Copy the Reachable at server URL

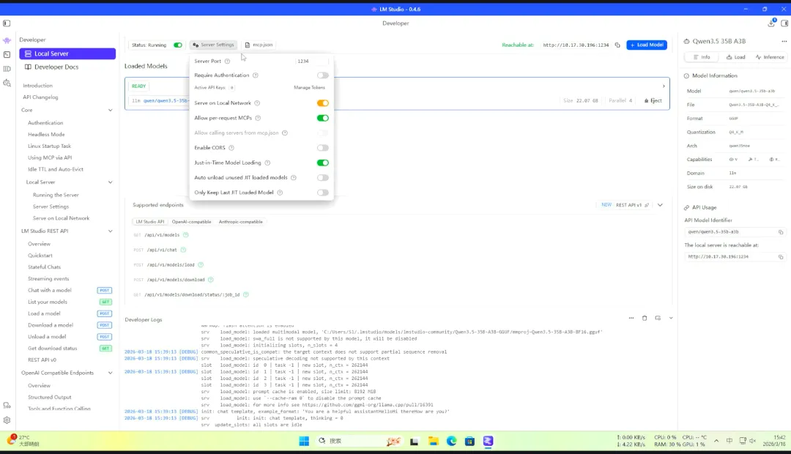pyautogui.click(x=617, y=45)
